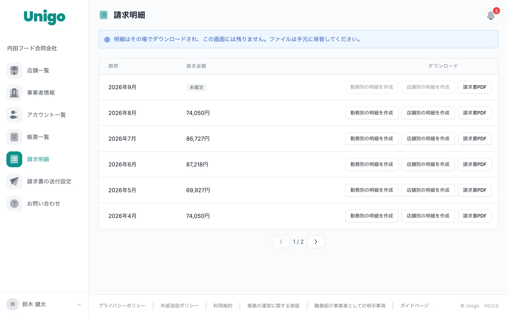Download 請求書PDF for 2026年6月
Image resolution: width=508 pixels, height=317 pixels.
click(475, 164)
